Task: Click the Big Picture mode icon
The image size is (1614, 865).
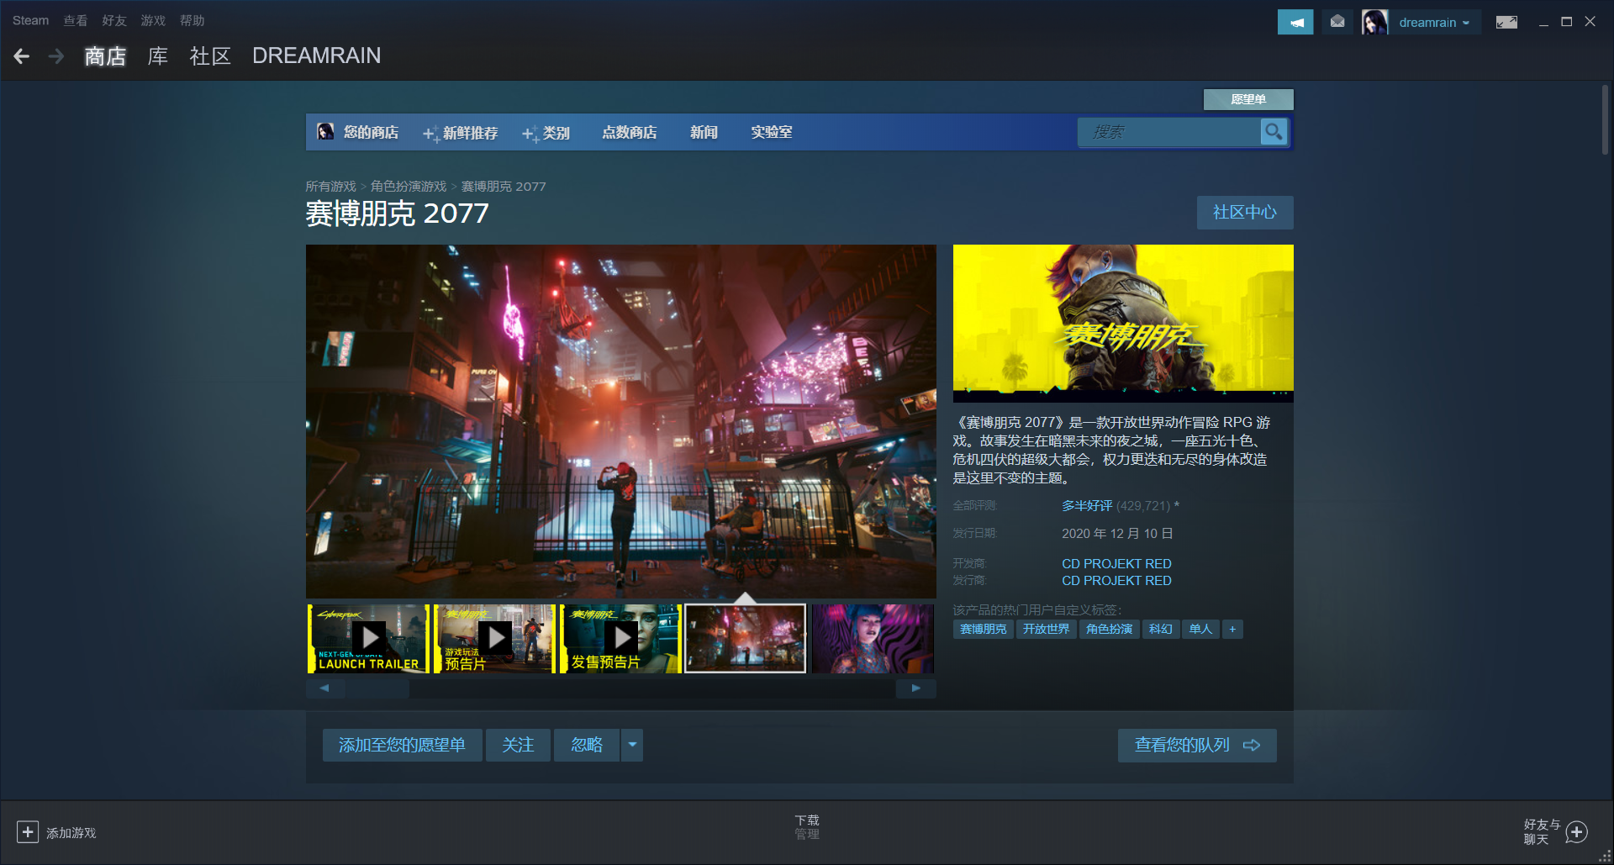Action: click(1506, 22)
